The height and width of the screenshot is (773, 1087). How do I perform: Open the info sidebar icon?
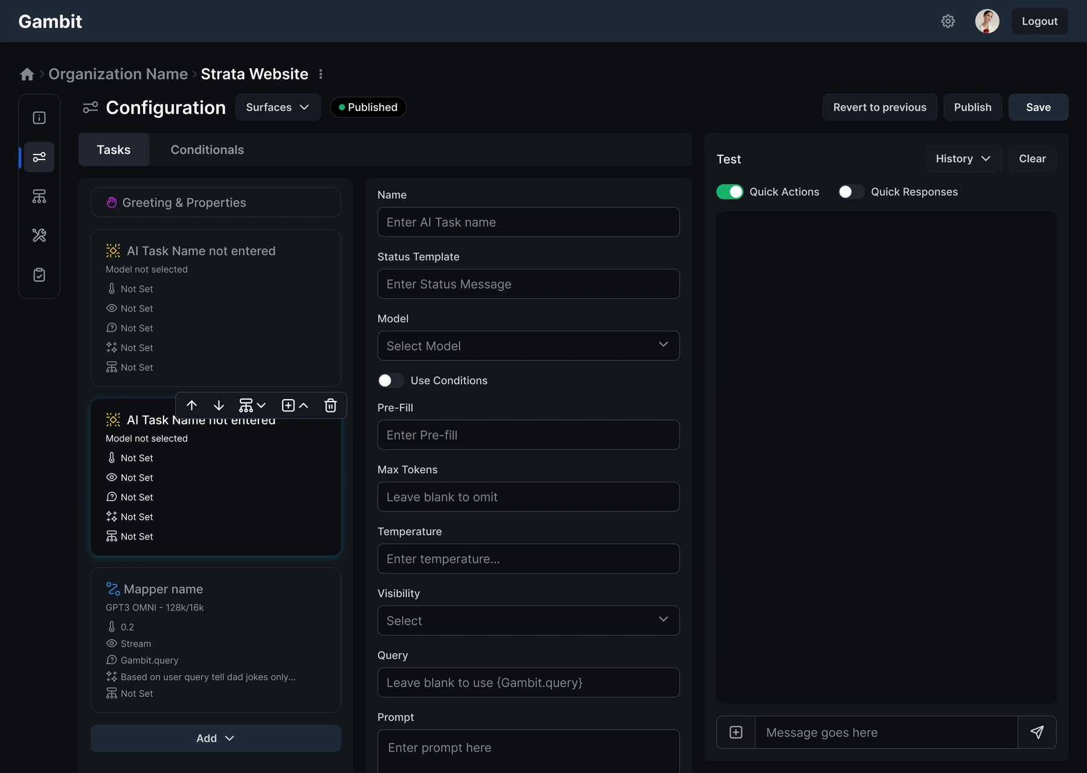39,118
